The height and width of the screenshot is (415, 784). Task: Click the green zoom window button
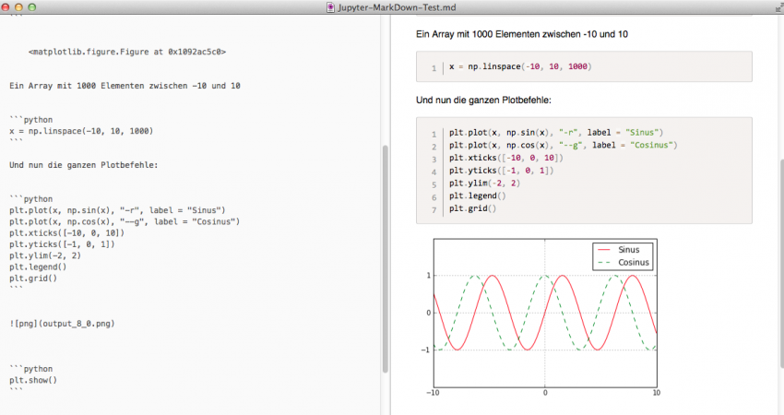(x=32, y=7)
